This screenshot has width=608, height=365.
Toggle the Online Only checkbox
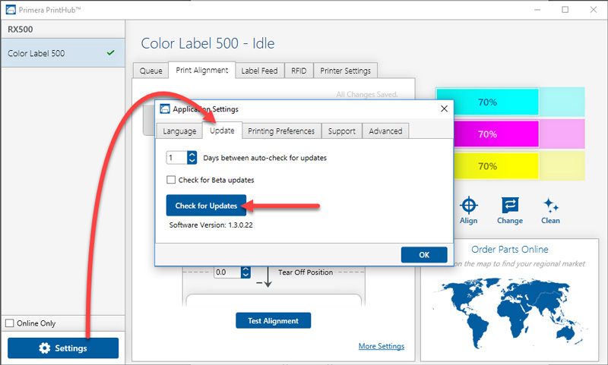(10, 323)
